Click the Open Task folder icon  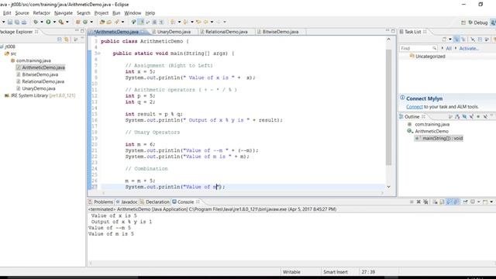[109, 22]
